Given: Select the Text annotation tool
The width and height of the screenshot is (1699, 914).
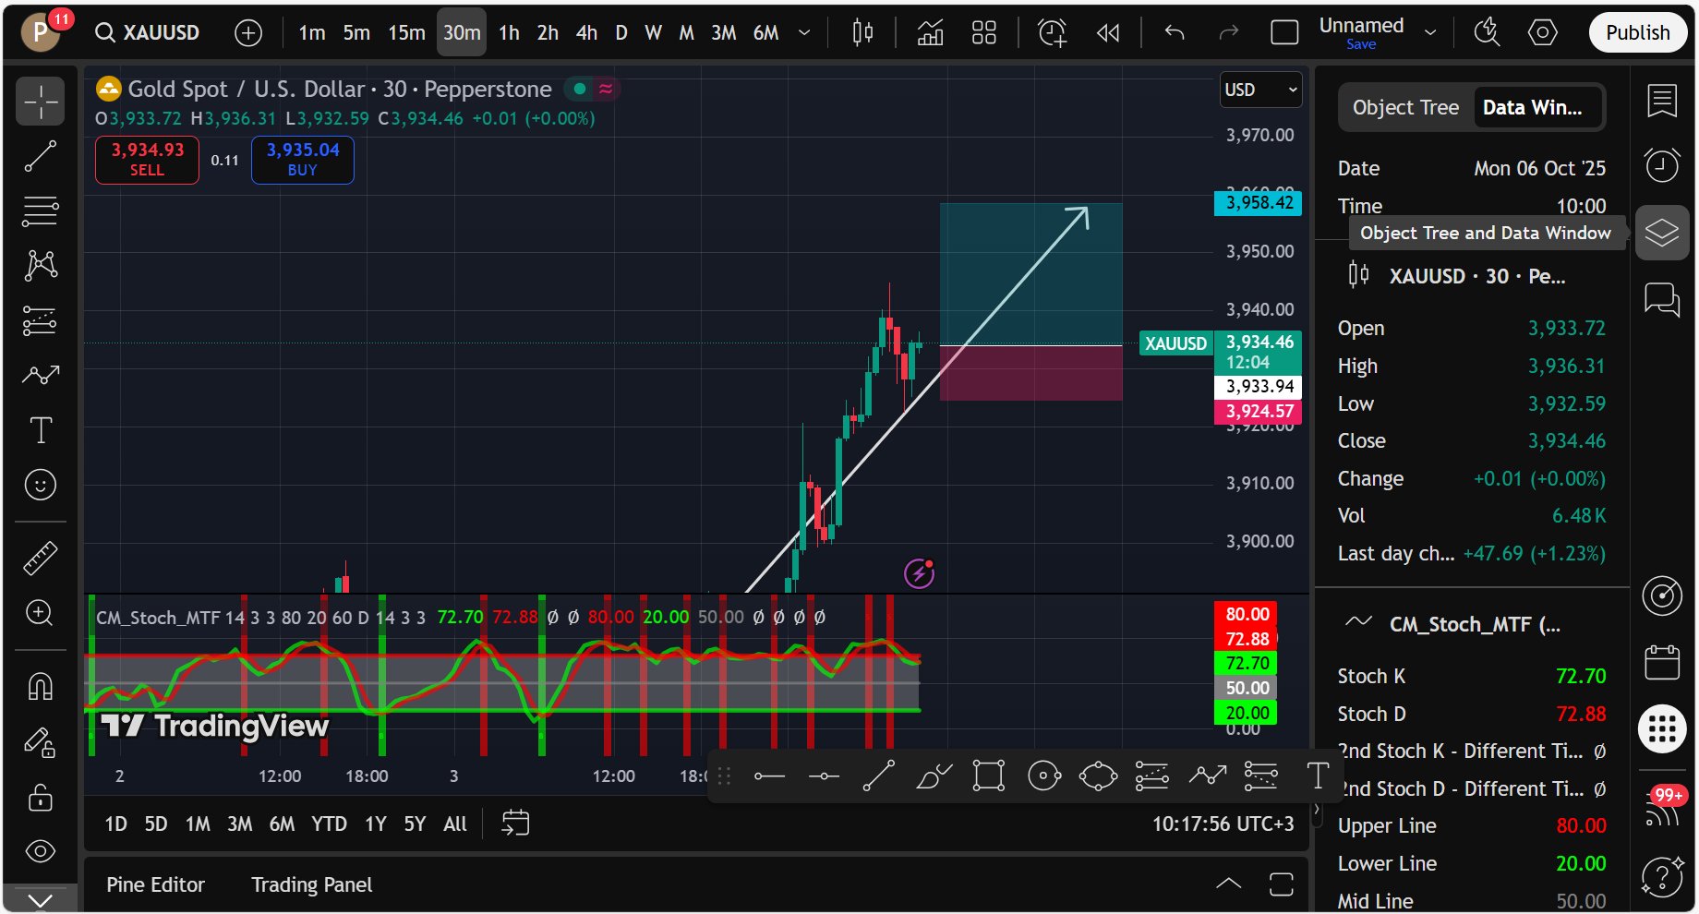Looking at the screenshot, I should click(x=40, y=430).
